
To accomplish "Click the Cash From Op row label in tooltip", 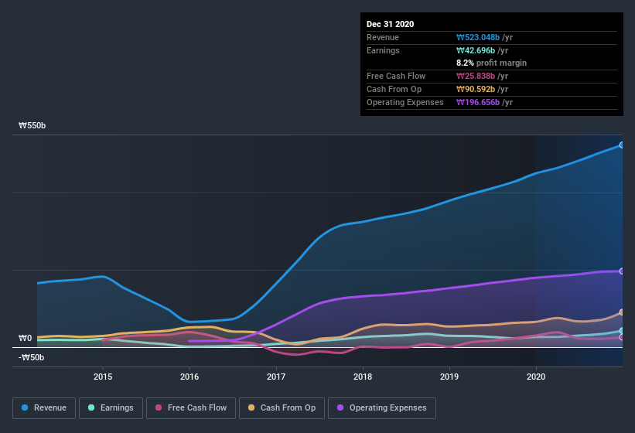I will (x=394, y=89).
